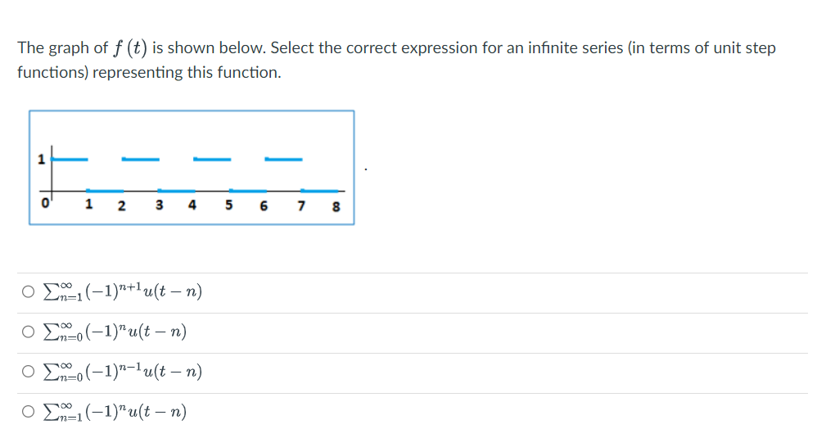This screenshot has width=817, height=438.
Task: Click the number 4 on the graph axis
Action: (192, 205)
